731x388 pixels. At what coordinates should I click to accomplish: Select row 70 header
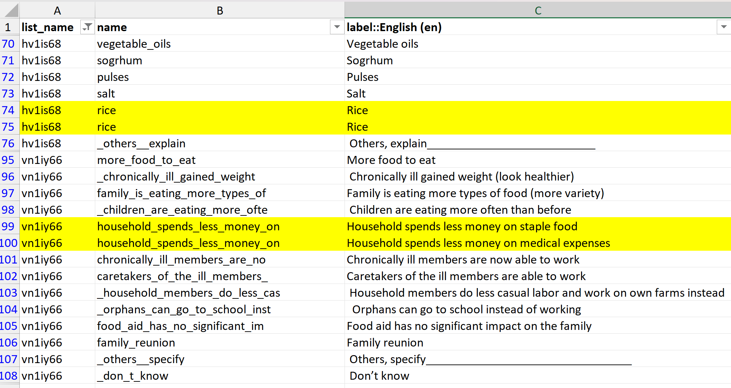(8, 44)
